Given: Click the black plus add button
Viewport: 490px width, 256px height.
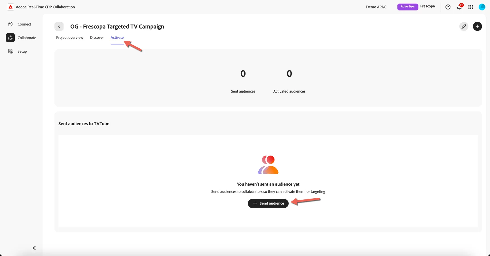Looking at the screenshot, I should click(477, 26).
